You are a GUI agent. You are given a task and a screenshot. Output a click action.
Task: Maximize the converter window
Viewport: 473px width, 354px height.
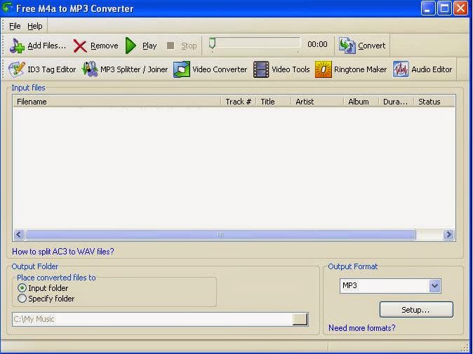click(444, 8)
